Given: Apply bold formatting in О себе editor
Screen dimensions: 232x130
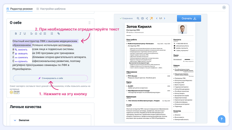Looking at the screenshot, I should [x=16, y=33].
